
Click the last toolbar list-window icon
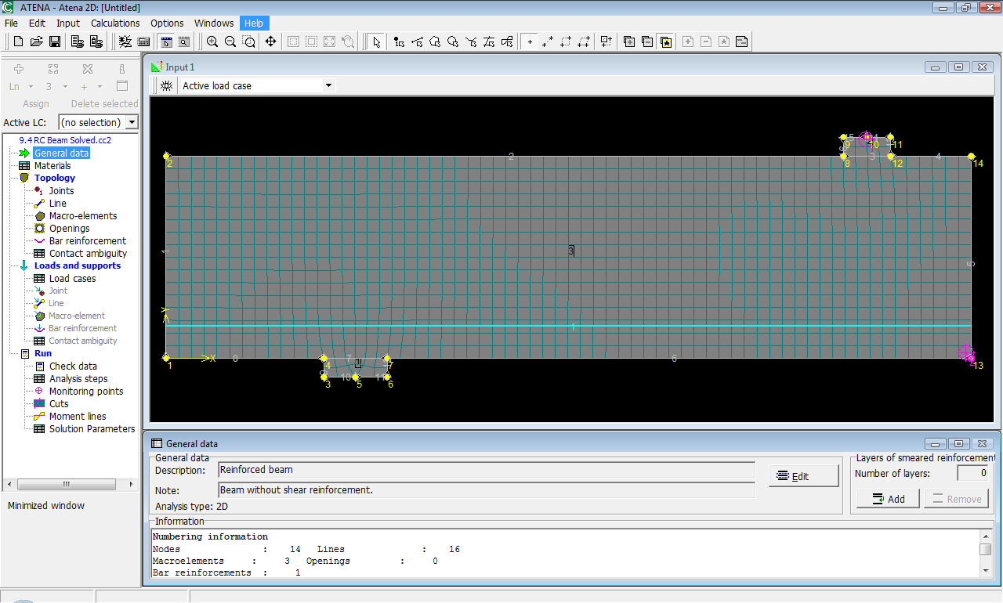(x=742, y=42)
